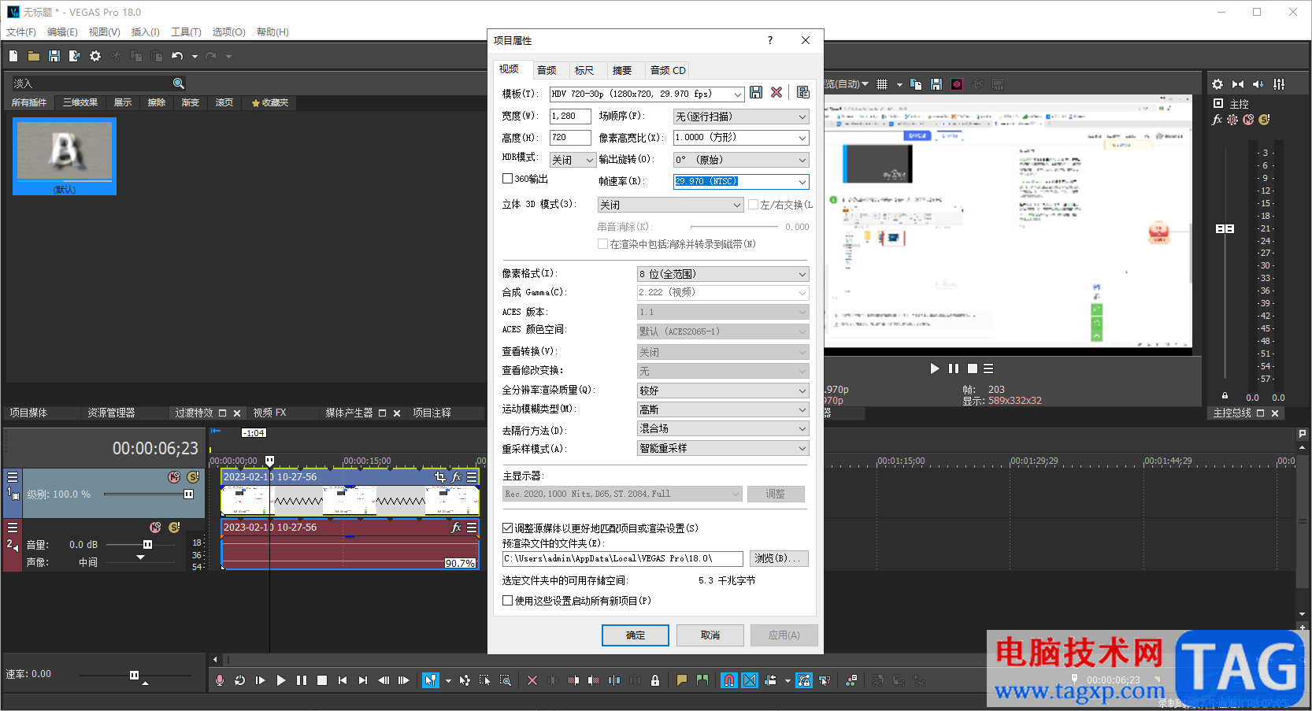Click the search magnifier in transitions panel

click(x=179, y=83)
